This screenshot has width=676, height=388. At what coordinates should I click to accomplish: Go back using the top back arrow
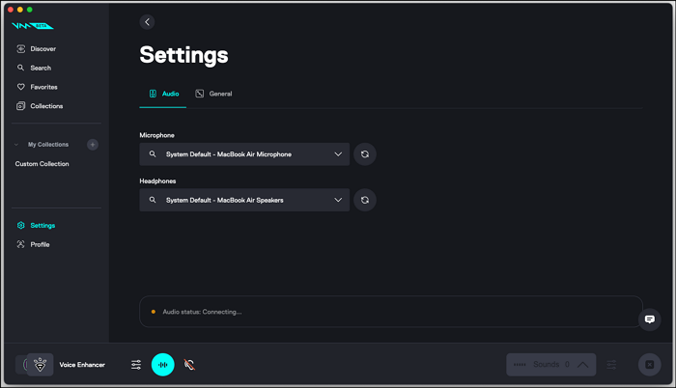pyautogui.click(x=147, y=22)
